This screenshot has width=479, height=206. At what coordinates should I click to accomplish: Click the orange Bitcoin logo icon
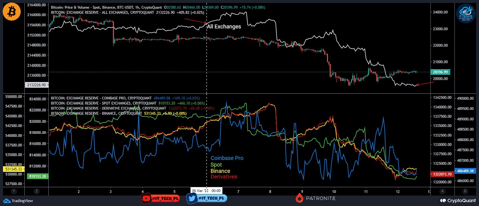point(12,12)
